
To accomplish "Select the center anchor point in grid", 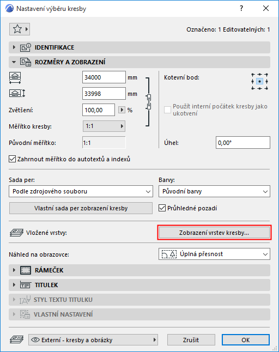I will (x=259, y=81).
